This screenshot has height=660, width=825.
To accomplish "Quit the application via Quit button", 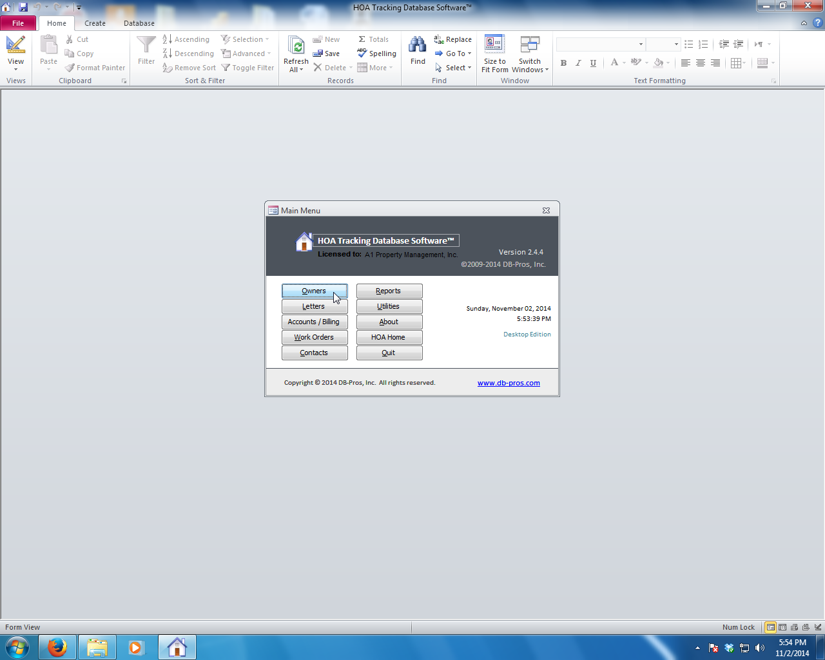I will [389, 353].
